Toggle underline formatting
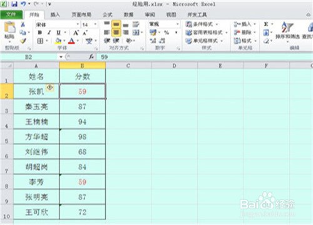 (59, 32)
